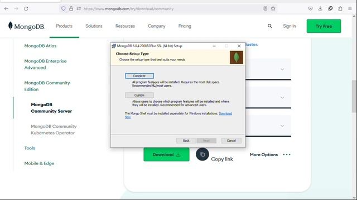
Task: Open the Solutions menu
Action: [94, 26]
